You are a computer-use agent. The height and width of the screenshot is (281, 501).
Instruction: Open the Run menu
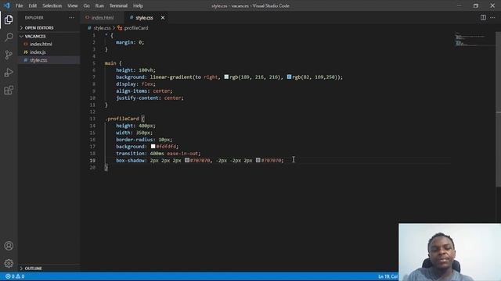[99, 5]
